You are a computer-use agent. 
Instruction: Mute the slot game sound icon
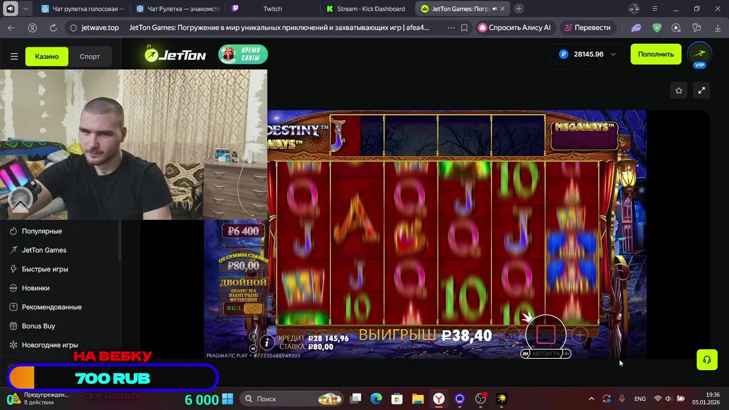253,348
